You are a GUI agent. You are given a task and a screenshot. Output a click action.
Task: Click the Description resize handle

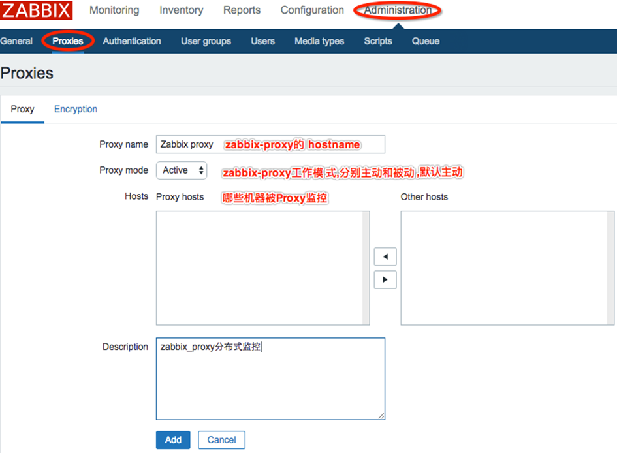click(x=381, y=416)
